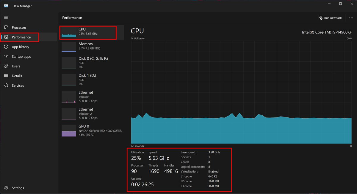Click the App history icon
Screen dimensions: 357x194
(x=6, y=47)
